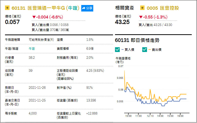Image resolution: width=197 pixels, height=123 pixels.
Task: Click the value 4.25 (9.83%)
Action: (95, 70)
